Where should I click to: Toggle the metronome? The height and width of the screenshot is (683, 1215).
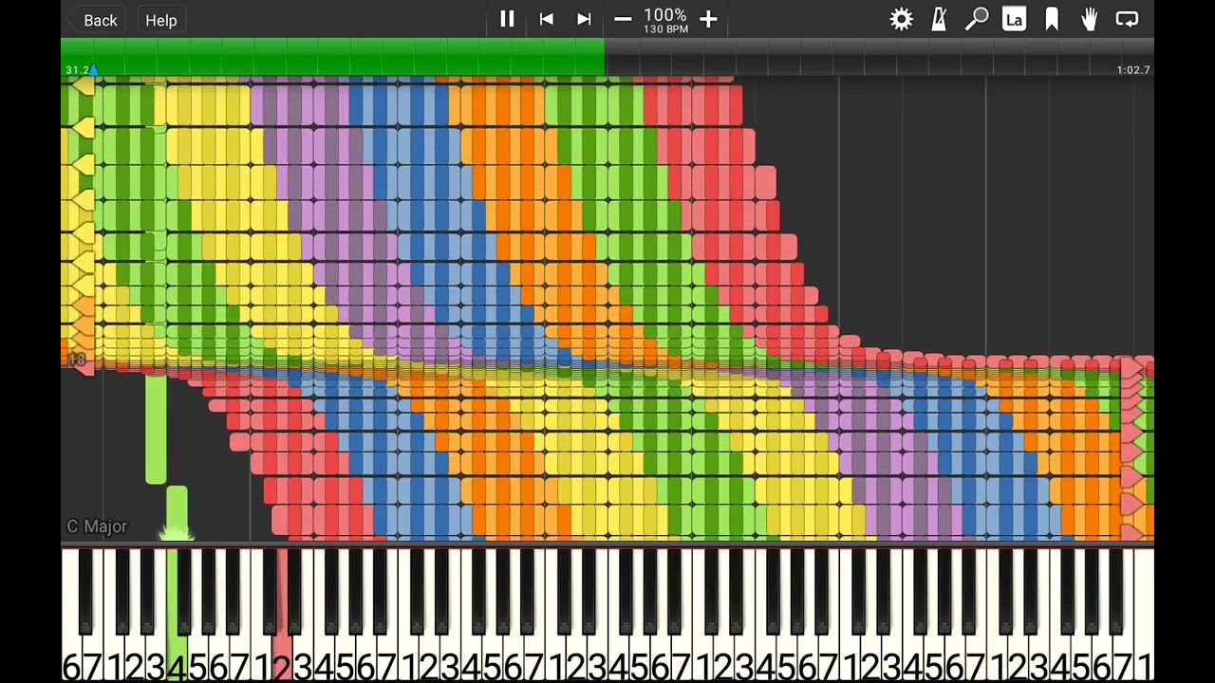(x=939, y=19)
